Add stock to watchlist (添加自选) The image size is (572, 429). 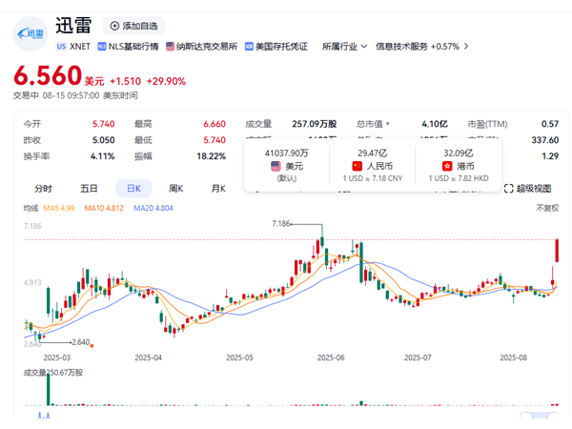tap(133, 26)
